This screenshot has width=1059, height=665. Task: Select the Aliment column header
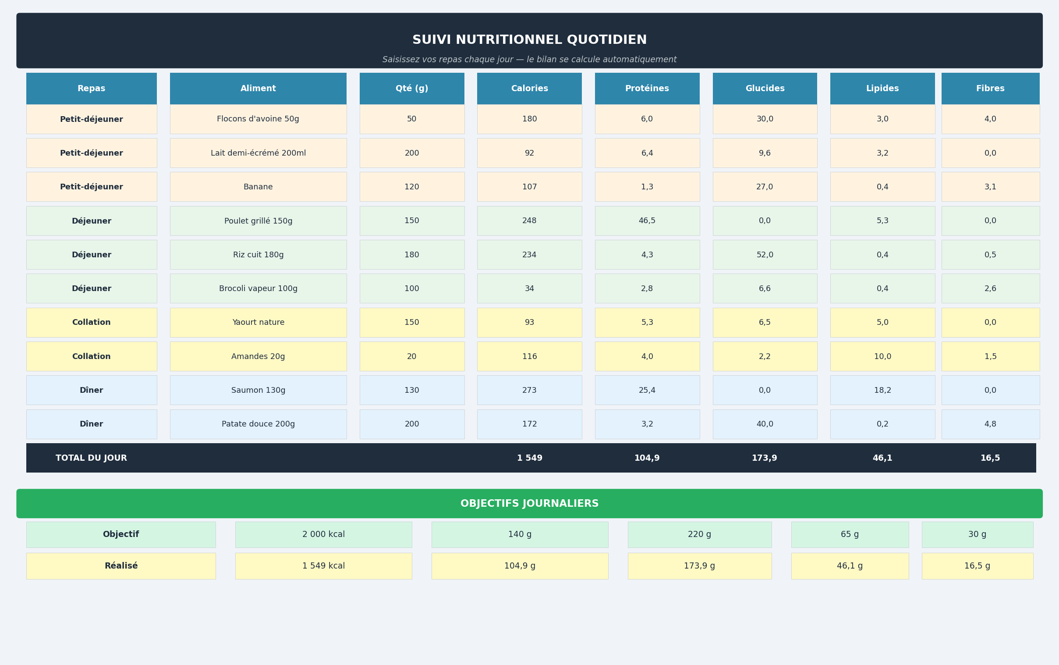tap(258, 89)
